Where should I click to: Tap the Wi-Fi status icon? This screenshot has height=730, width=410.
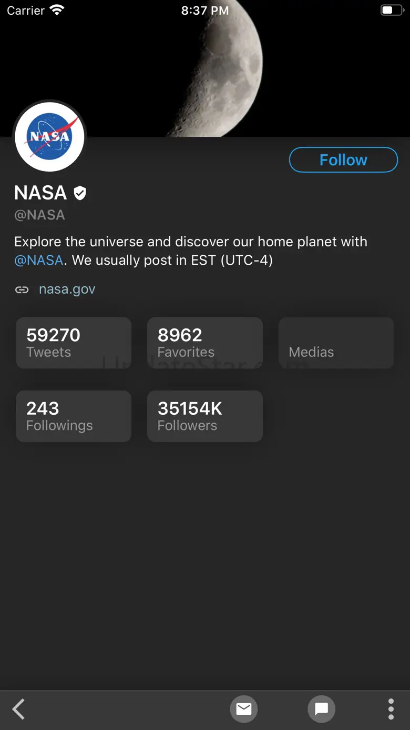[x=56, y=10]
